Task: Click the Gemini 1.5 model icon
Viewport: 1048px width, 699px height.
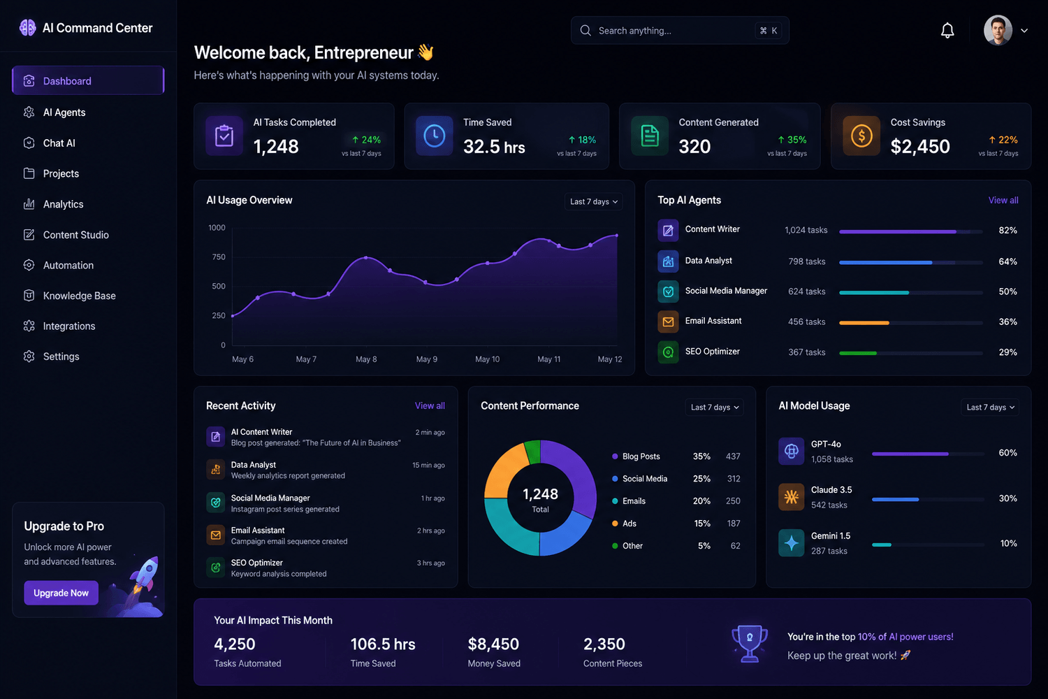Action: (x=792, y=543)
